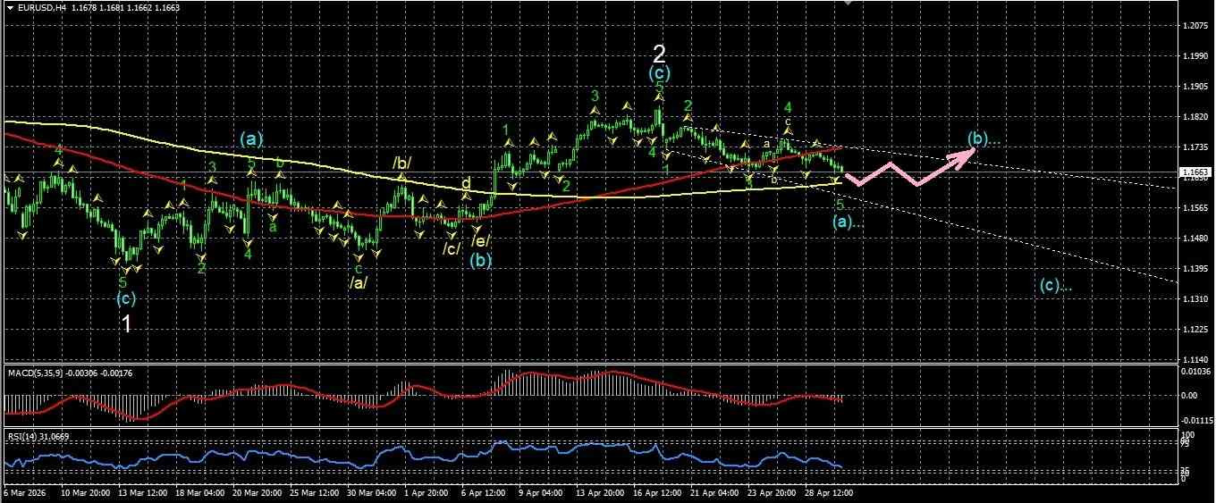
Task: Click the 25 Mar 12:00 time label
Action: click(x=315, y=493)
